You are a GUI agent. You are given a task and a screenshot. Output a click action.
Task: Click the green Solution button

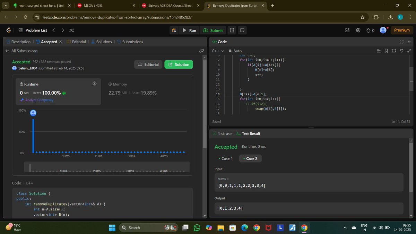click(x=179, y=64)
